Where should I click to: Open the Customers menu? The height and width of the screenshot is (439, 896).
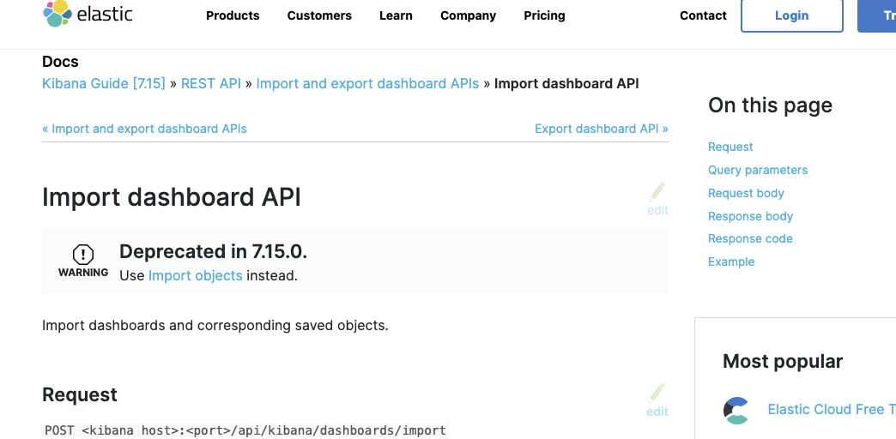click(x=319, y=15)
